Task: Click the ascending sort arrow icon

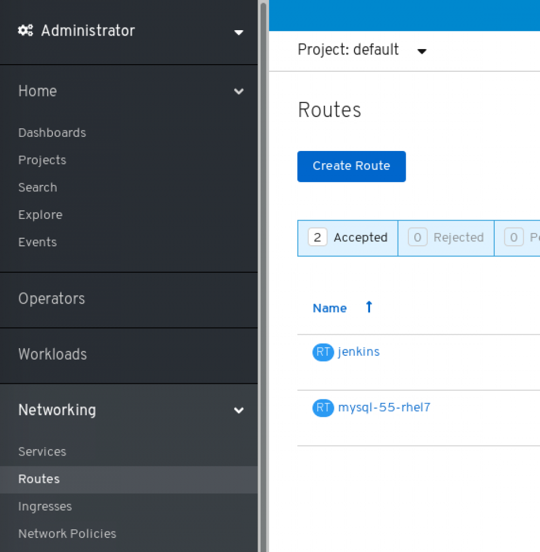Action: tap(369, 307)
